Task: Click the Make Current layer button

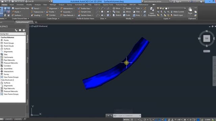Action: 177,12
